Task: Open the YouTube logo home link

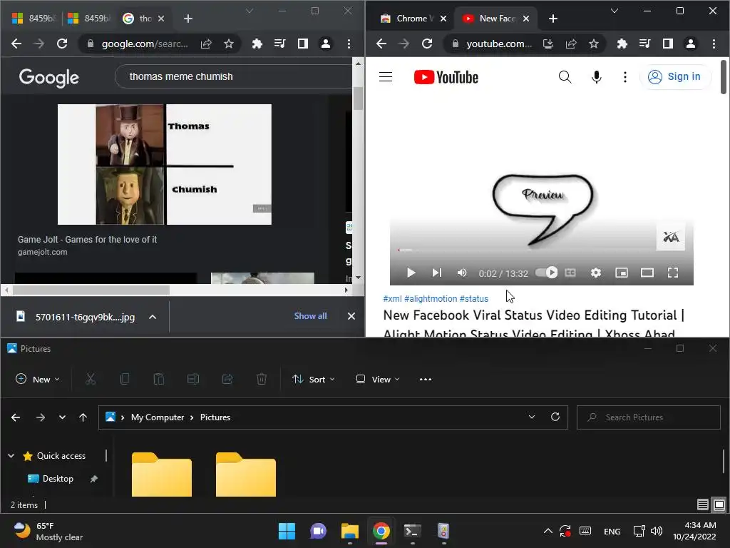Action: tap(446, 77)
